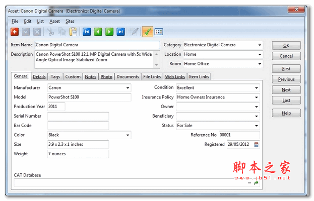Open the calendar picker beside Registered date
The width and height of the screenshot is (314, 201).
coord(256,145)
